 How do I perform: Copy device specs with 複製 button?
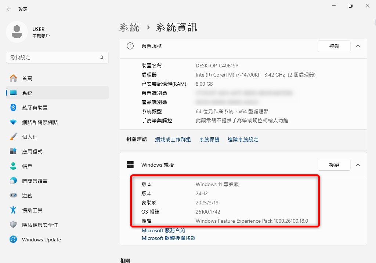click(334, 46)
